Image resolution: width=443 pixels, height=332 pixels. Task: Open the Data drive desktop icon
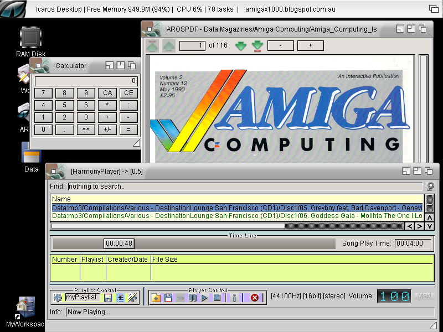32,153
